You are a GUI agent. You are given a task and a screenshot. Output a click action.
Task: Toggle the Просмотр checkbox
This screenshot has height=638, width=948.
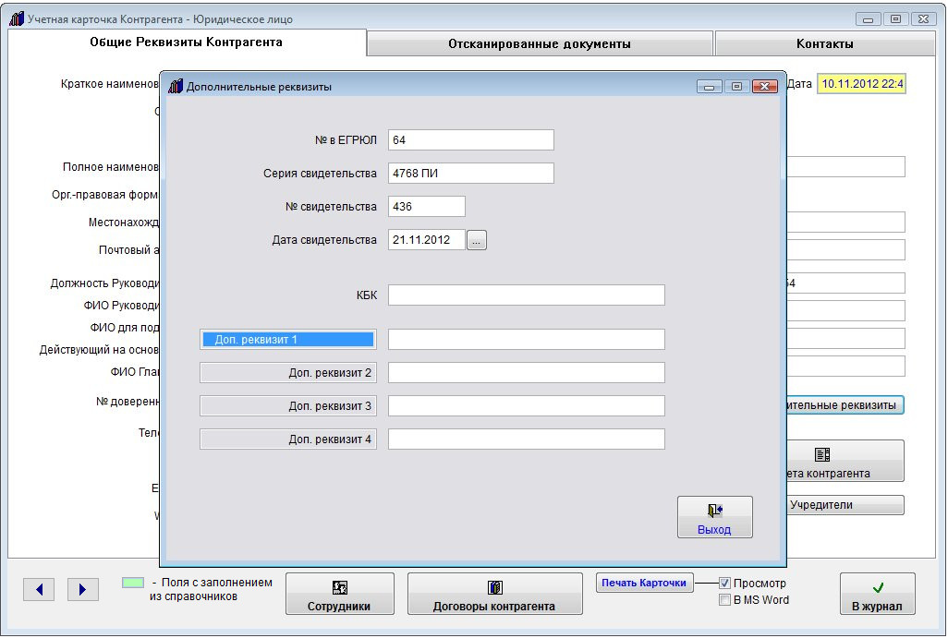724,583
